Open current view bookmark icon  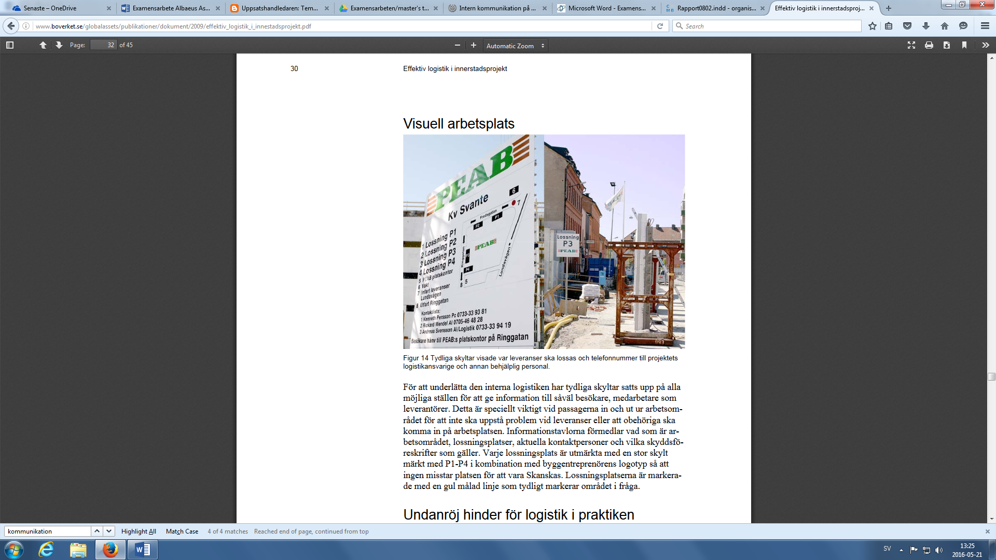(964, 45)
